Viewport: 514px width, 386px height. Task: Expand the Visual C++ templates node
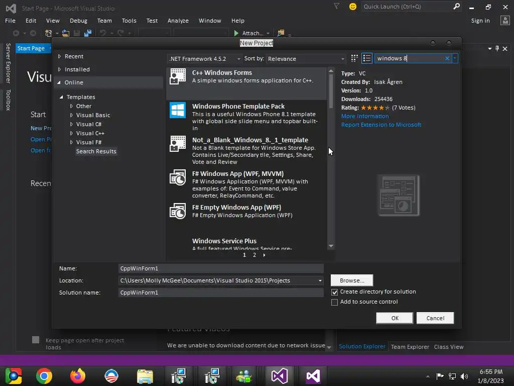[71, 133]
